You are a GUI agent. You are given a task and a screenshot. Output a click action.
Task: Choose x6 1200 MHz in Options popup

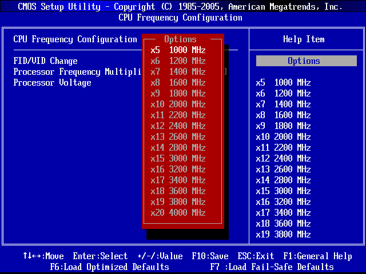(x=178, y=61)
